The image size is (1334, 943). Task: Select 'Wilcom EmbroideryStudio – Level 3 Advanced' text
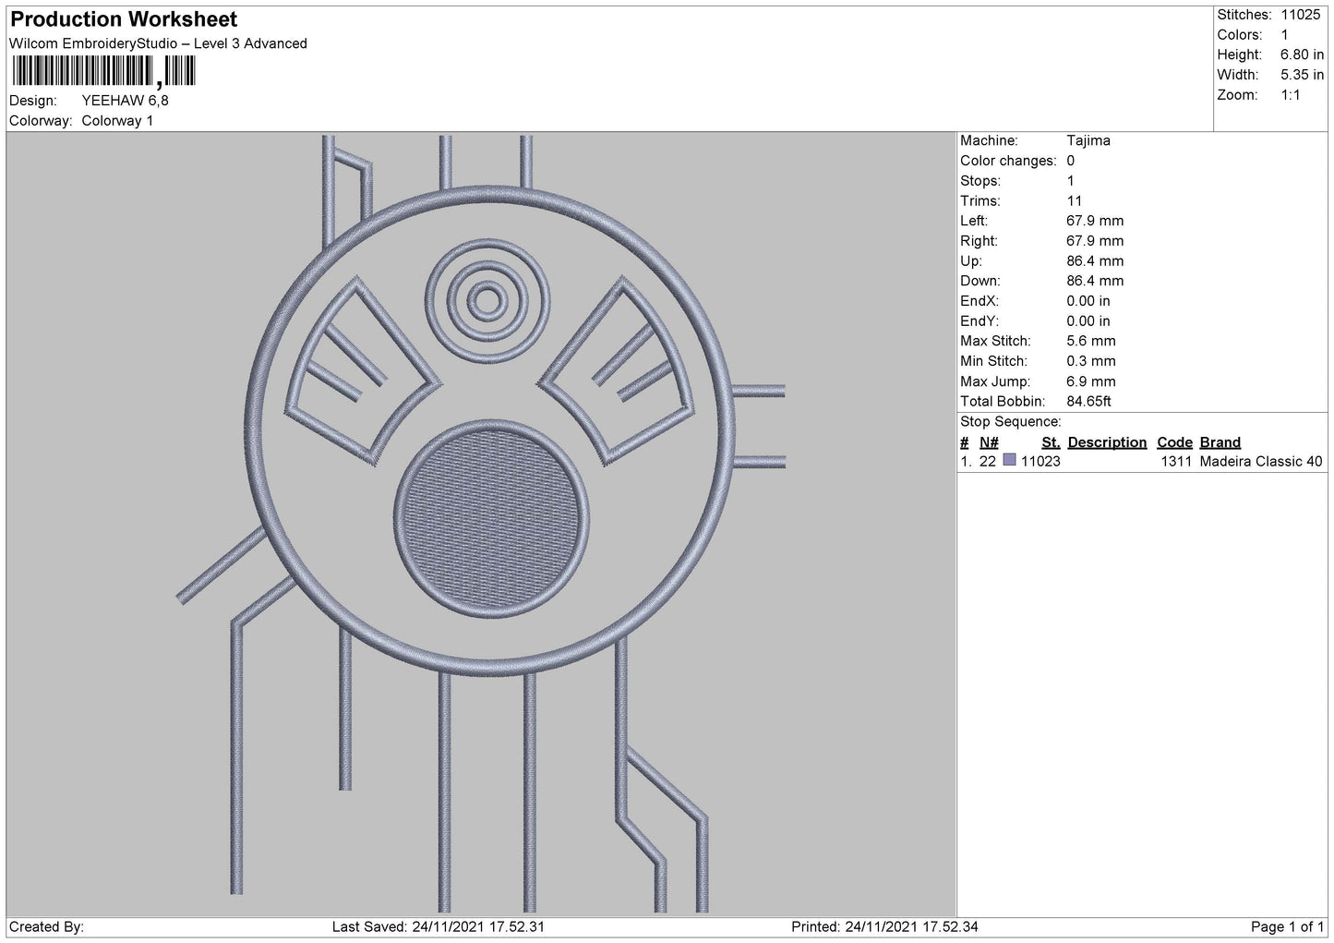[158, 43]
